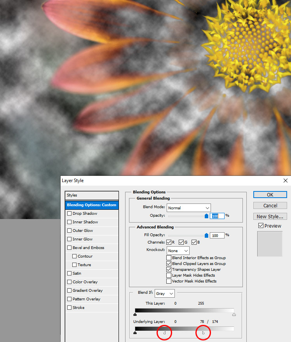Screen dimensions: 291x342
Task: Click the This Layer black point handle
Action: click(135, 314)
